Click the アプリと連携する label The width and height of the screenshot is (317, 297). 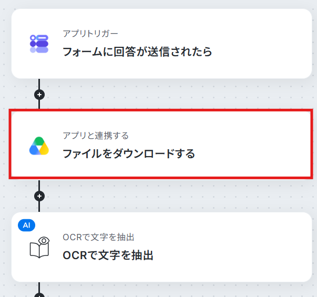pyautogui.click(x=96, y=136)
